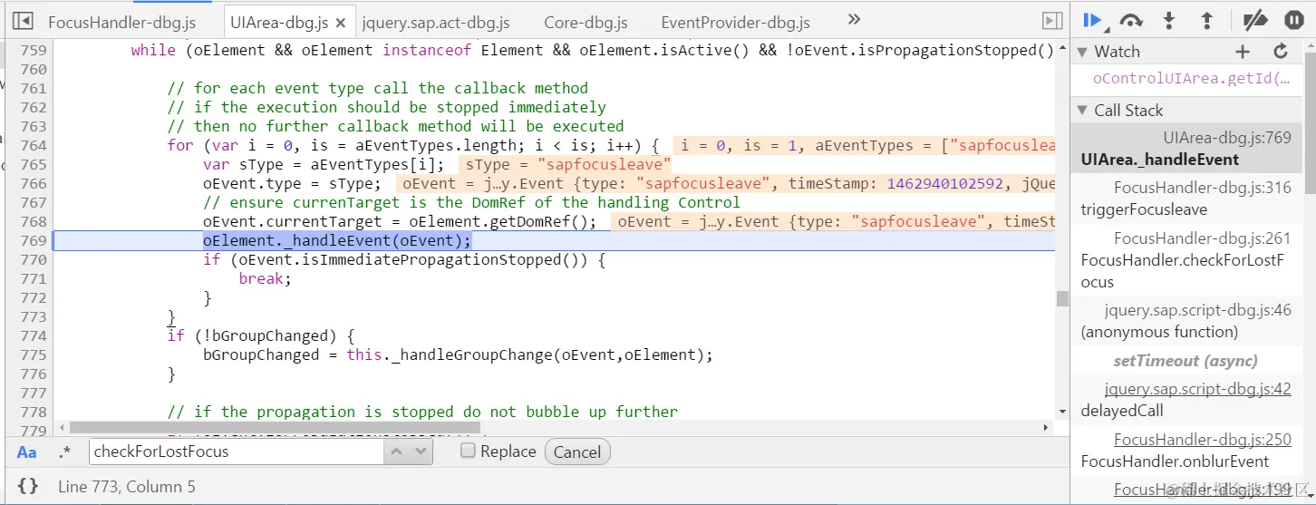Collapse the Call Stack section

pyautogui.click(x=1082, y=110)
